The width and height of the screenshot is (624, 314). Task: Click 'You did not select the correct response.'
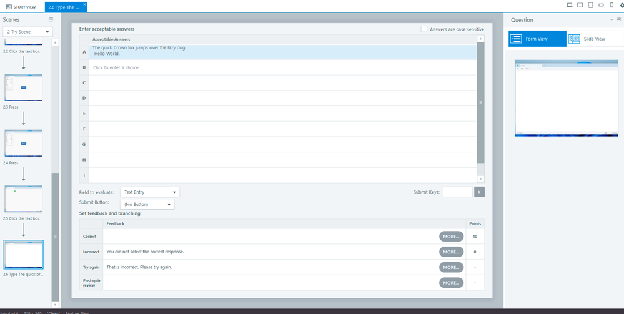(146, 252)
